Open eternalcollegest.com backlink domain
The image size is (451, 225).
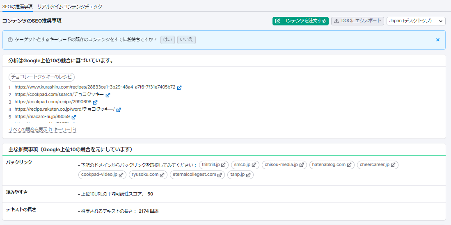coord(197,175)
